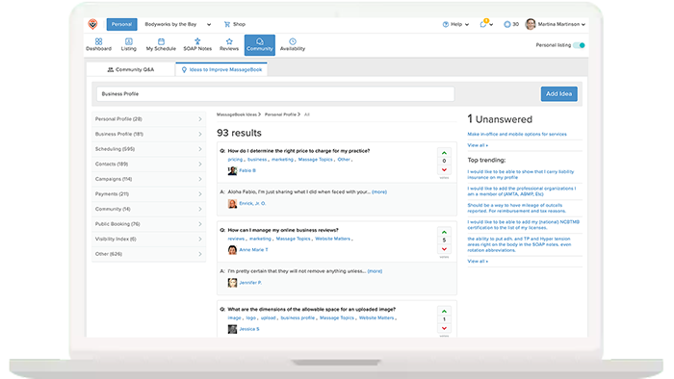Expand the Personal Profile (28) category
Viewport: 674px width, 379px height.
point(148,119)
